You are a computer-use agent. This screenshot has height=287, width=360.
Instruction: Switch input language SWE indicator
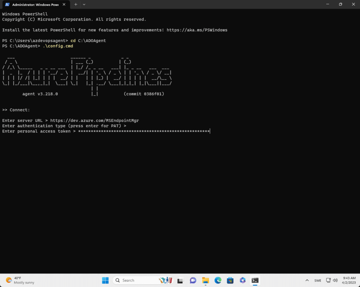click(x=318, y=280)
